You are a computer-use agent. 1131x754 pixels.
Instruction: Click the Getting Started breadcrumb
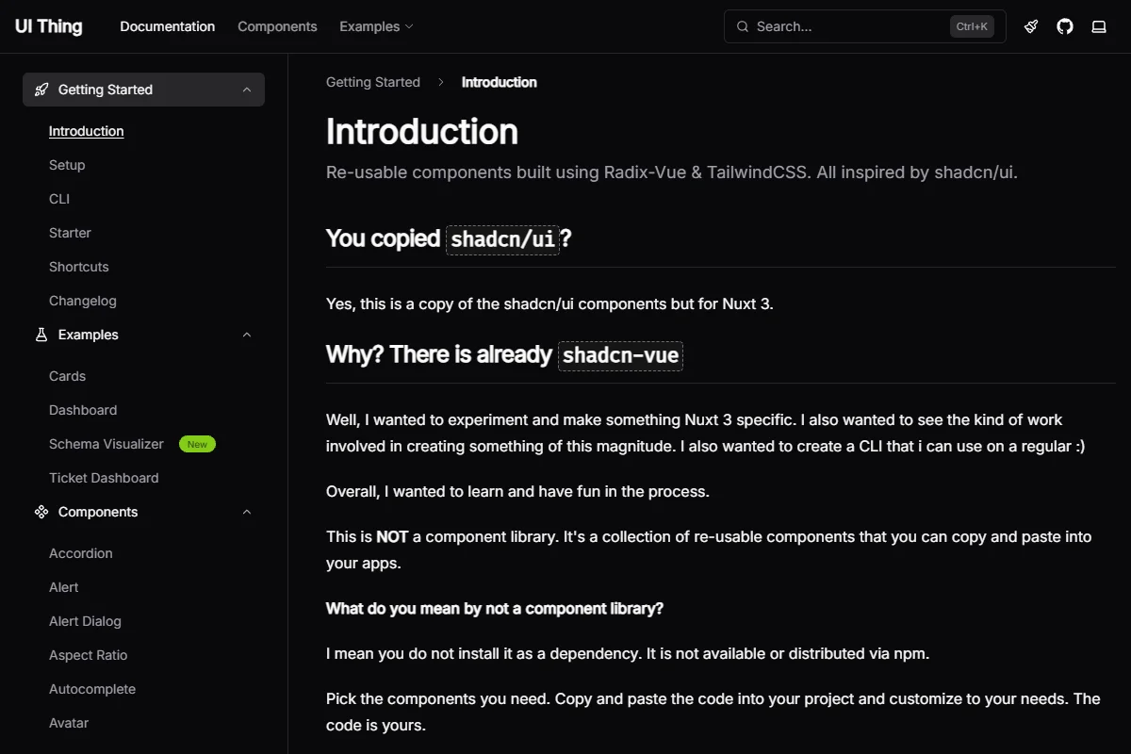tap(373, 82)
